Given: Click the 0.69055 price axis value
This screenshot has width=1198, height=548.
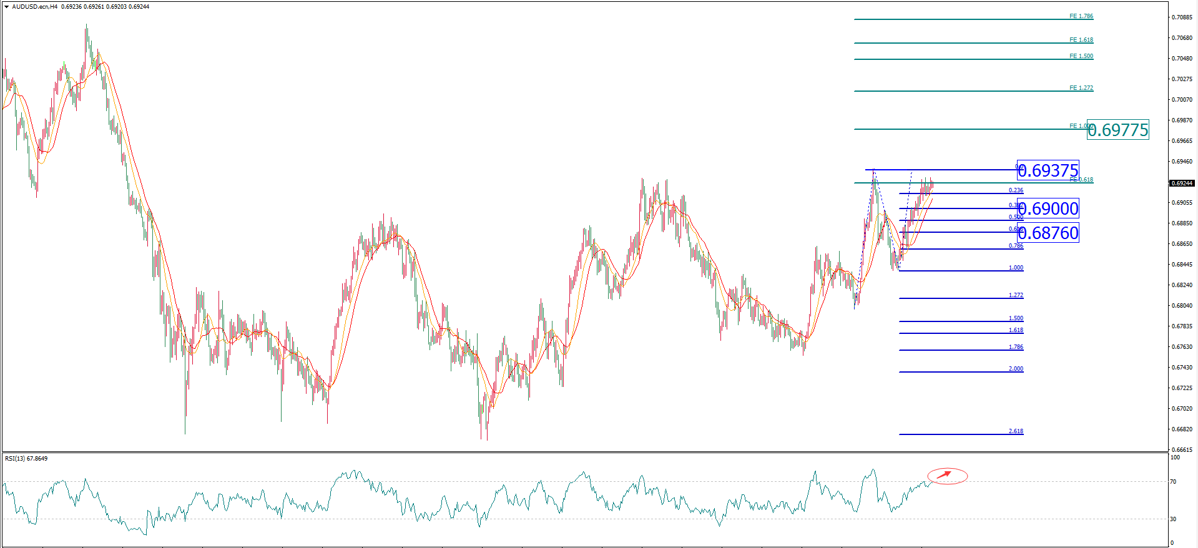Looking at the screenshot, I should tap(1182, 203).
